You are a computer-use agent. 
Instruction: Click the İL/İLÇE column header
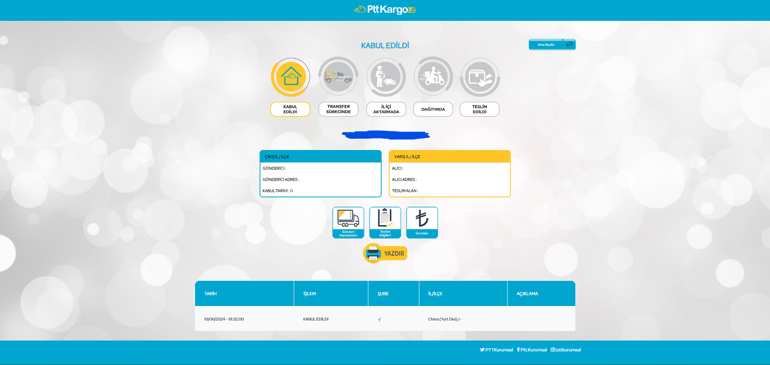463,294
